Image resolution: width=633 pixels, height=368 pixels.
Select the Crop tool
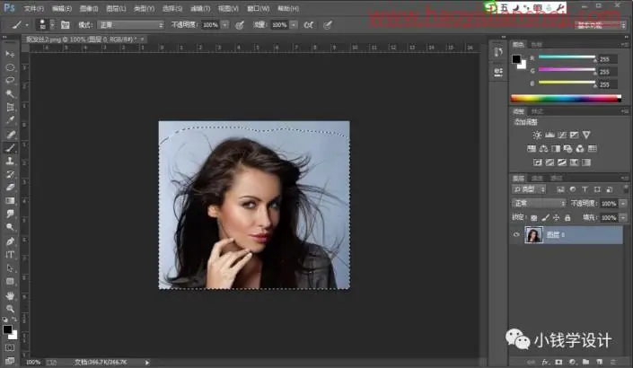(x=10, y=107)
